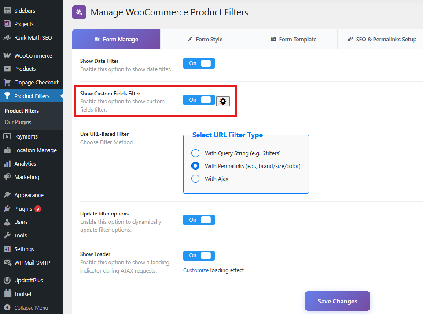Click the Choose Filter Method description
This screenshot has width=423, height=314.
click(x=106, y=142)
